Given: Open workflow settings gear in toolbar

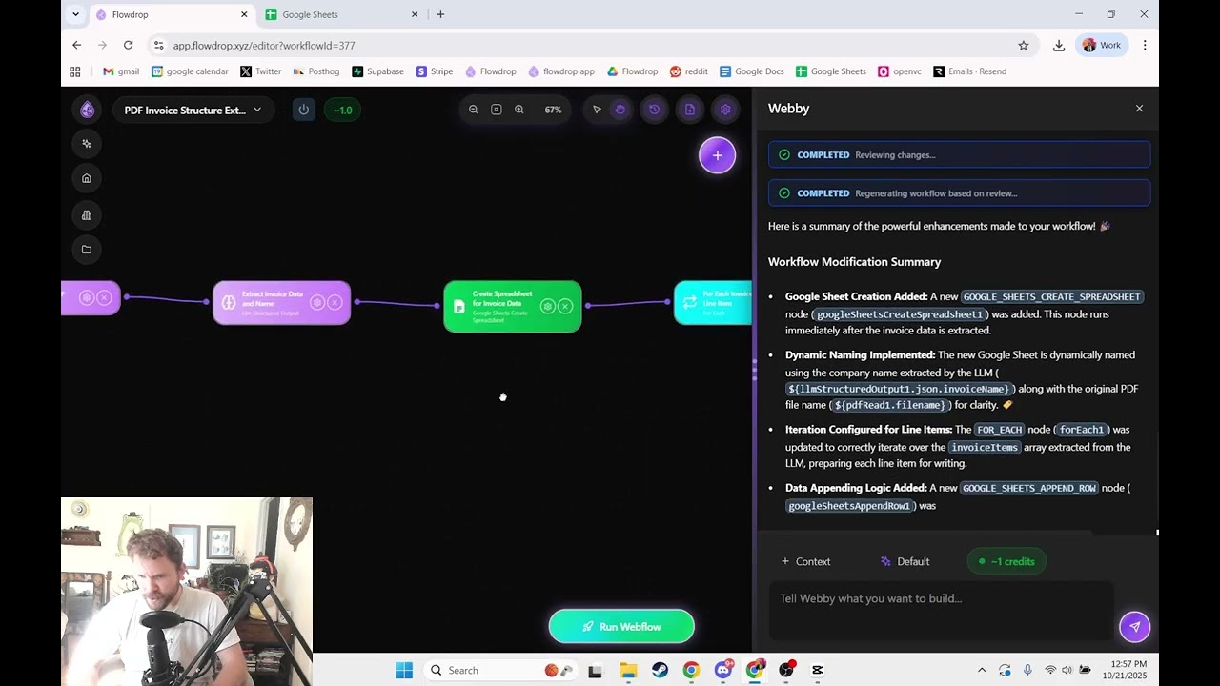Looking at the screenshot, I should point(725,110).
